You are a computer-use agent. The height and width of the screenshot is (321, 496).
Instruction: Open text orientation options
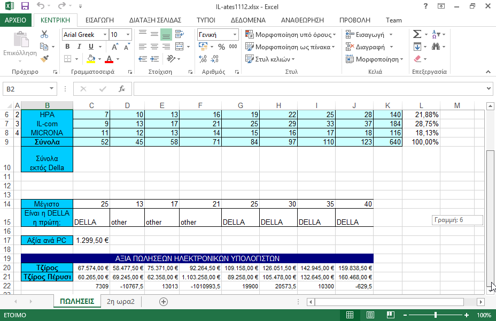tap(171, 59)
